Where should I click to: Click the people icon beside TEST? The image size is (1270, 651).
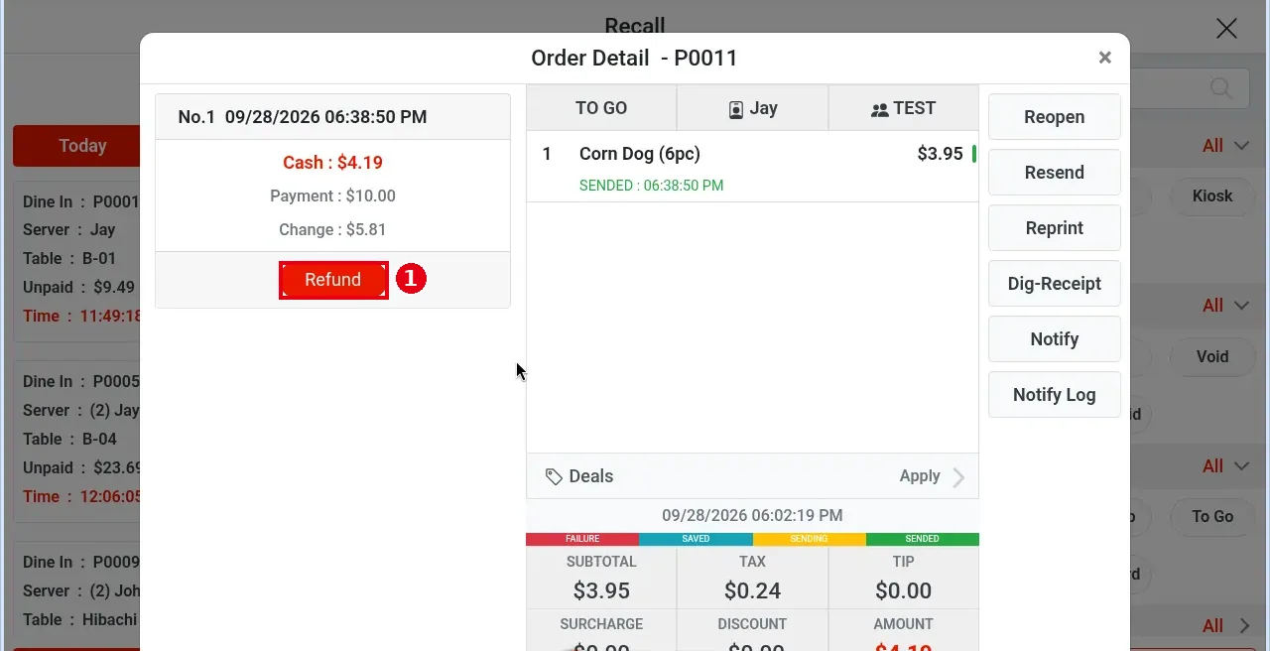pyautogui.click(x=879, y=110)
